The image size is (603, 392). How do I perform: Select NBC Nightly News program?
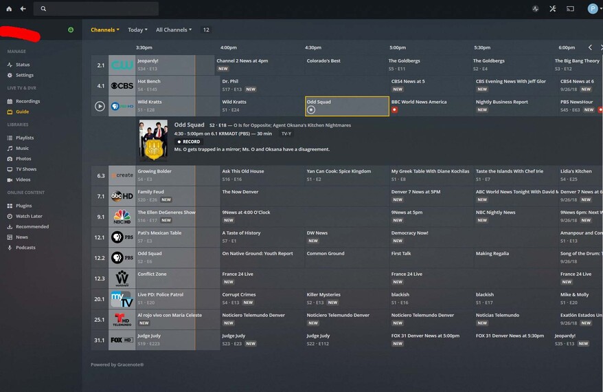(516, 217)
